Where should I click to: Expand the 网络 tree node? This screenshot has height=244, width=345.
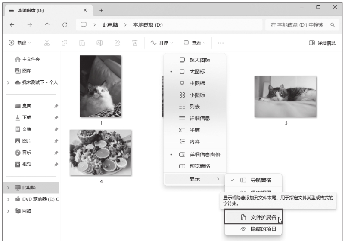(8, 211)
